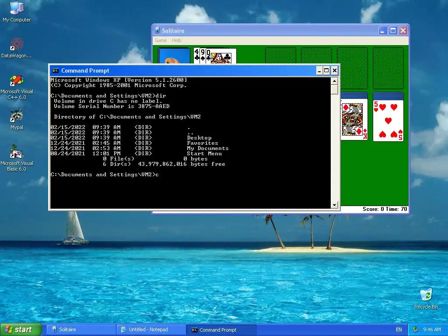The image size is (448, 336).
Task: Click Volume Serial Number 3875-AAED line
Action: coord(112,106)
